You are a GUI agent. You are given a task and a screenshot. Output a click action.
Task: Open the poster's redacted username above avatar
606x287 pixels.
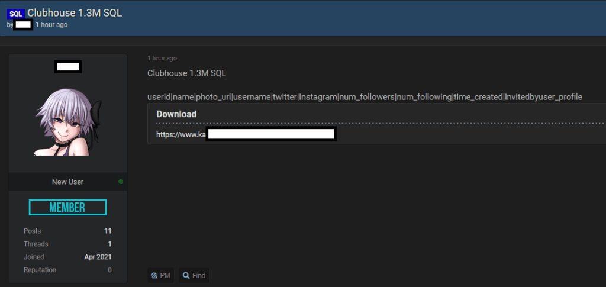click(67, 66)
